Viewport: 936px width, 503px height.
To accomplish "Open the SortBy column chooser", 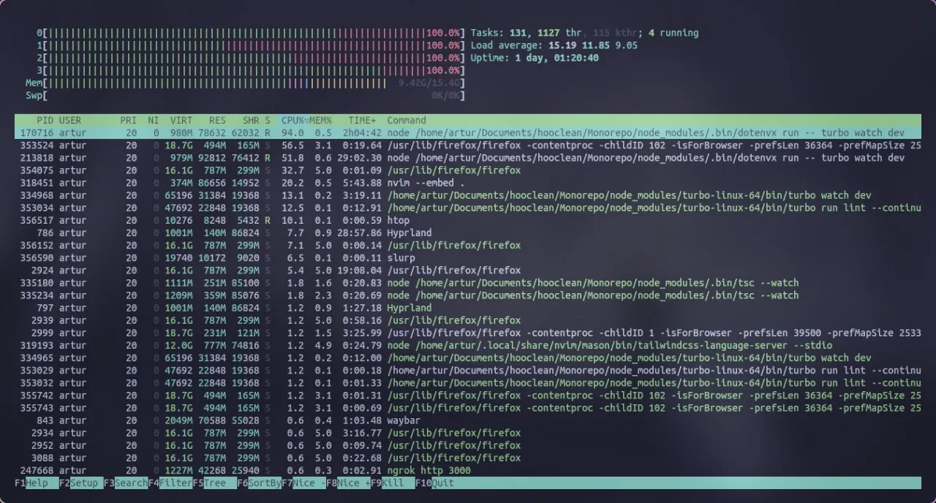I will 257,483.
